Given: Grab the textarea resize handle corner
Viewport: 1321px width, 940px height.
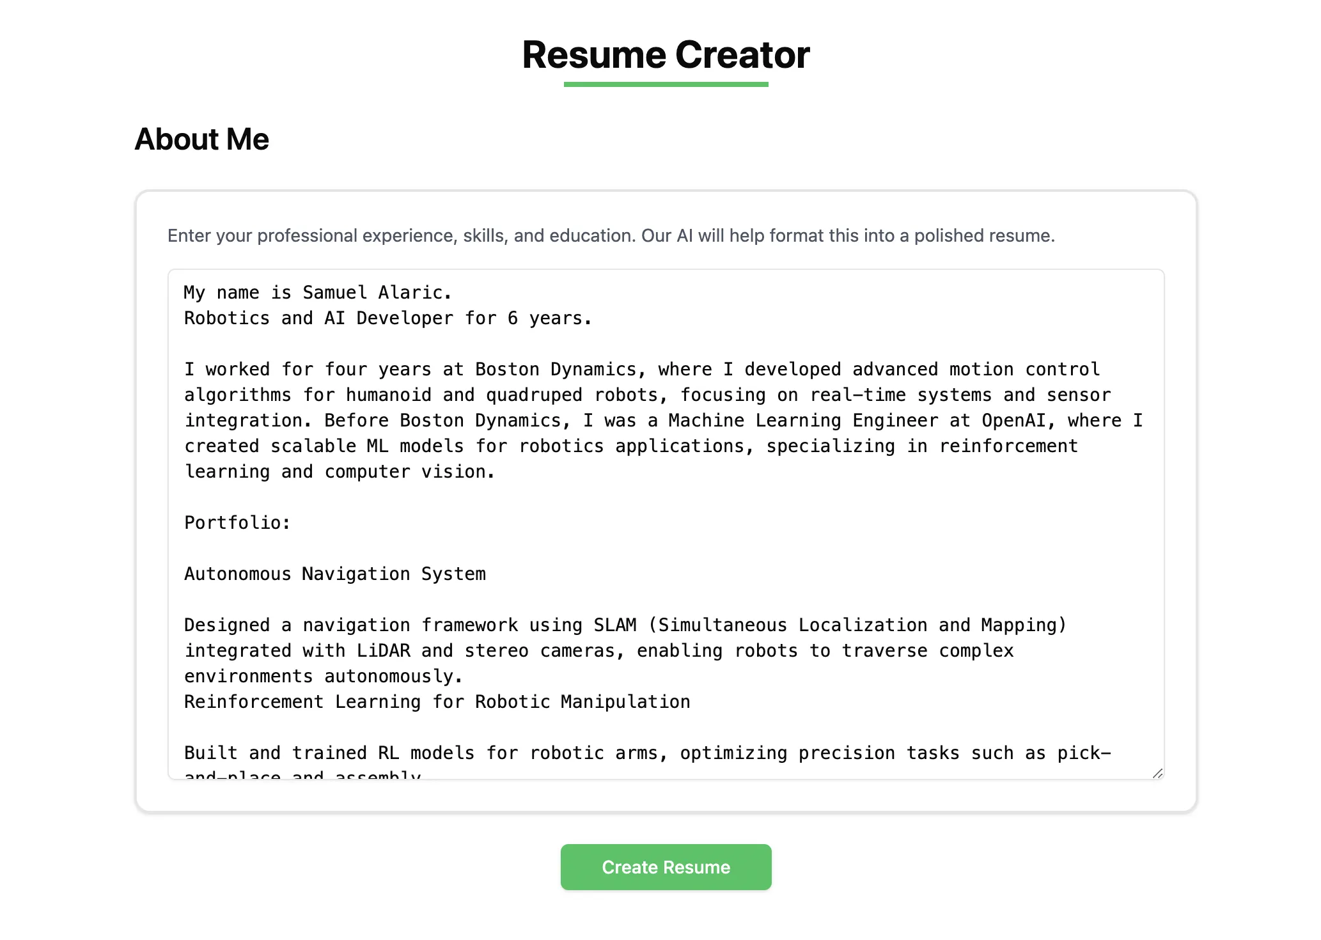Looking at the screenshot, I should coord(1157,773).
